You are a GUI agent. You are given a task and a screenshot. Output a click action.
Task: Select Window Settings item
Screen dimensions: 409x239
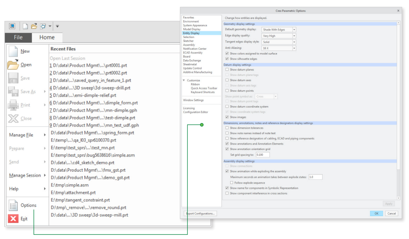click(x=193, y=100)
